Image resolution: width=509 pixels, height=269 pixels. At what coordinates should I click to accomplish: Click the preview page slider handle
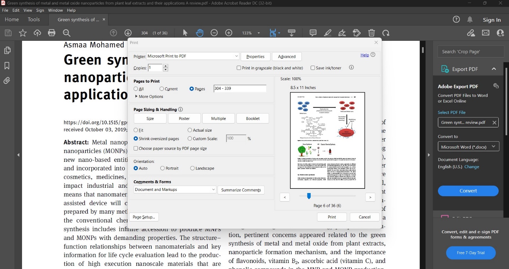pos(309,196)
